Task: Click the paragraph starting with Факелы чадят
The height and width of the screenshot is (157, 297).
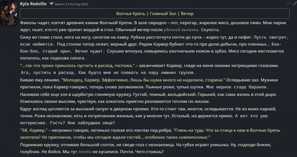Action: (x=153, y=26)
